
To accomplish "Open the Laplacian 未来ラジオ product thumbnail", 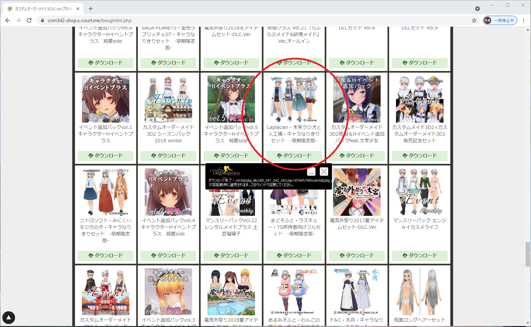I will click(294, 99).
